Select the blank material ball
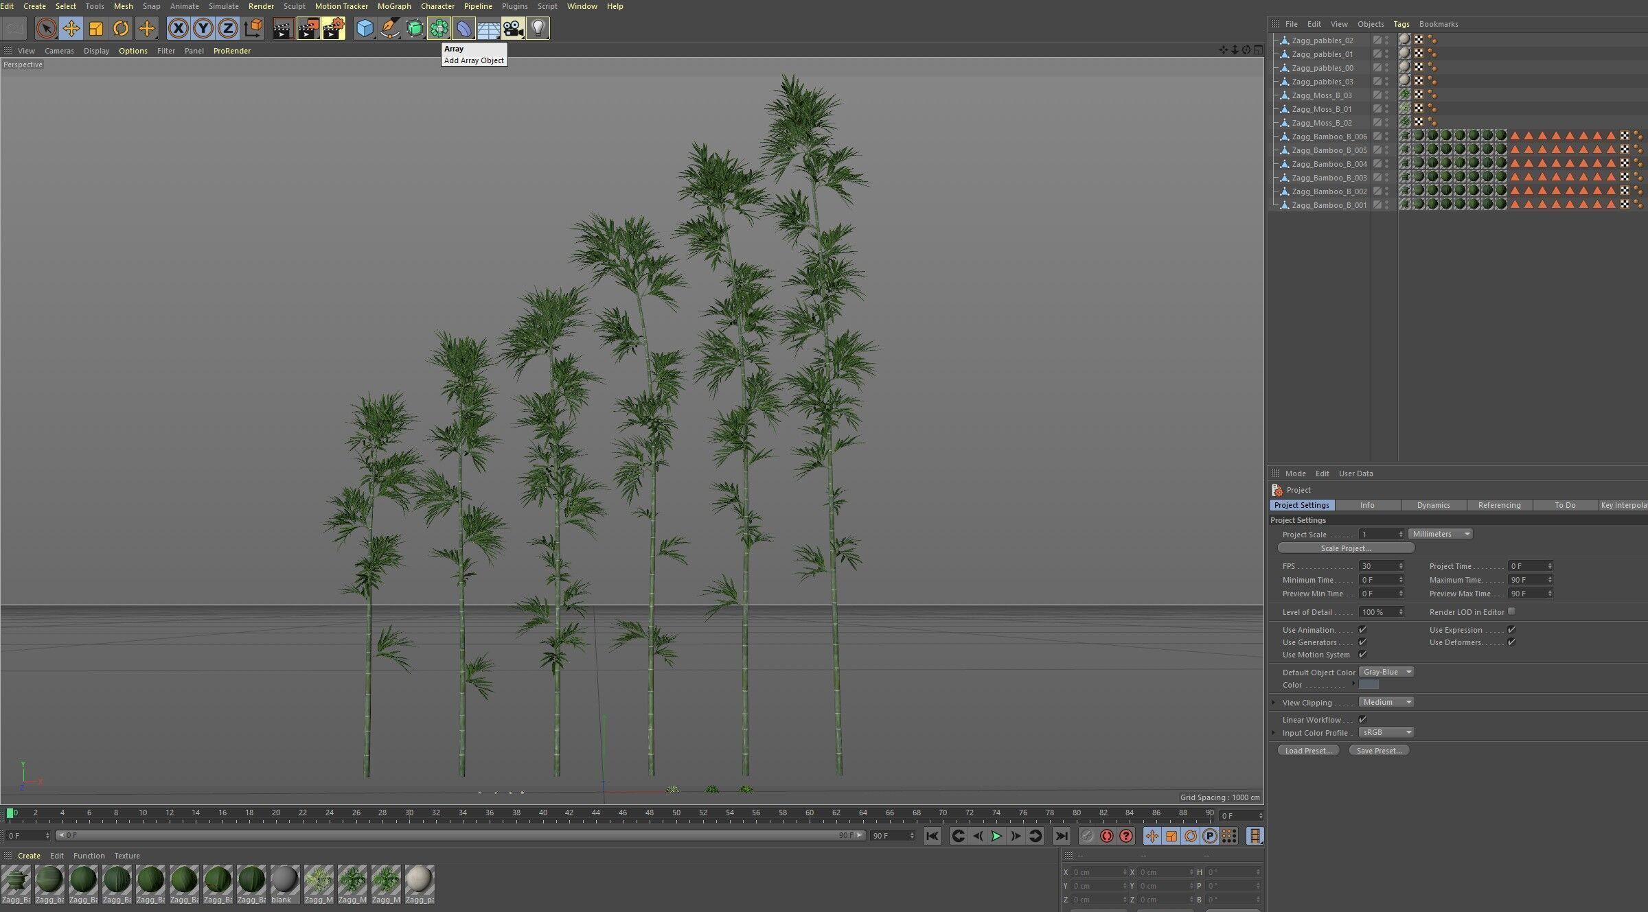Viewport: 1648px width, 912px height. coord(284,883)
